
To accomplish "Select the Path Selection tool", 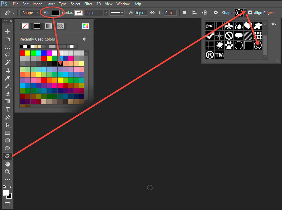I will tap(7, 125).
